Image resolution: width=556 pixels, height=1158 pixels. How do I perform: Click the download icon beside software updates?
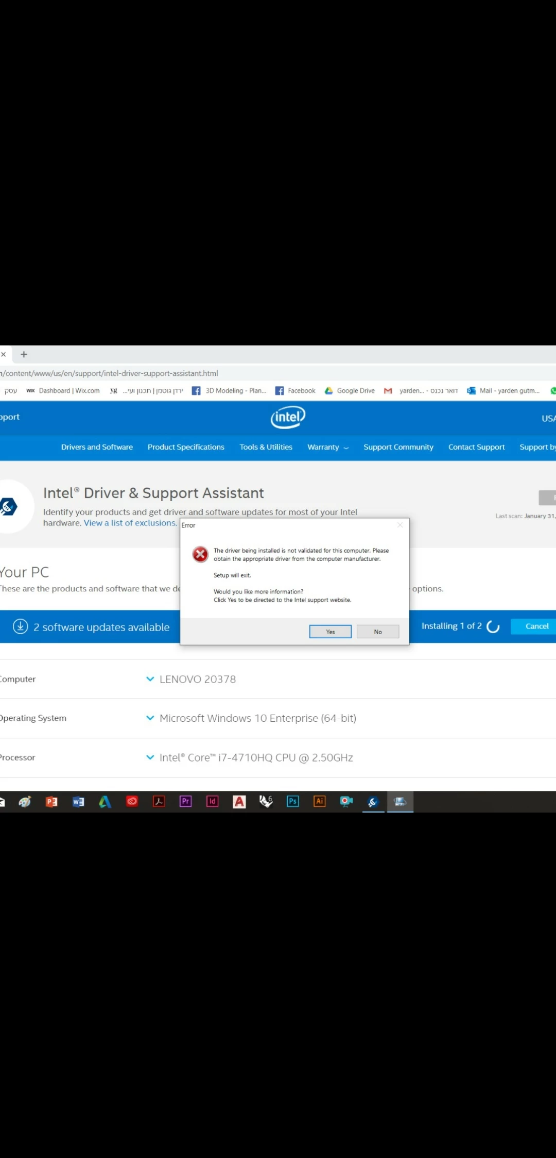[20, 626]
